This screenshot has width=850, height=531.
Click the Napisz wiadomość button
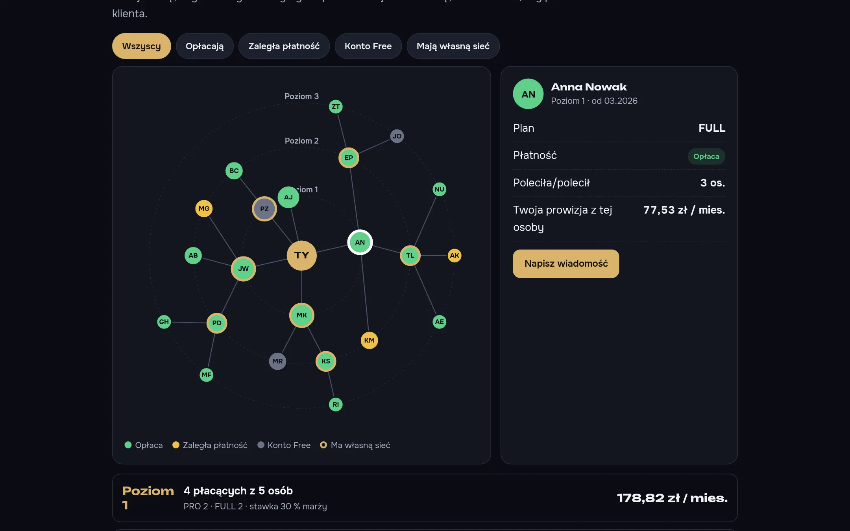[565, 264]
